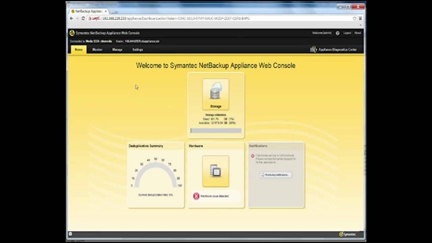Click the red hardware issue error icon
432x243 pixels.
pos(196,196)
